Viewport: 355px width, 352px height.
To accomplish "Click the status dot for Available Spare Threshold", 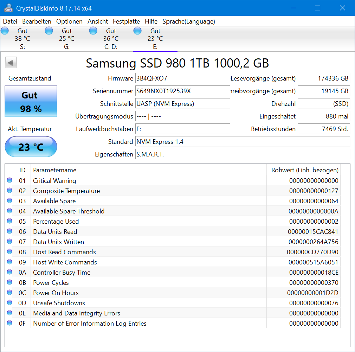I will 9,211.
